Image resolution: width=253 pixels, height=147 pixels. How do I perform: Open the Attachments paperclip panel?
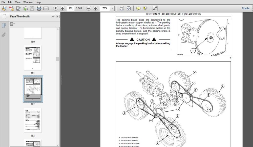[4, 34]
